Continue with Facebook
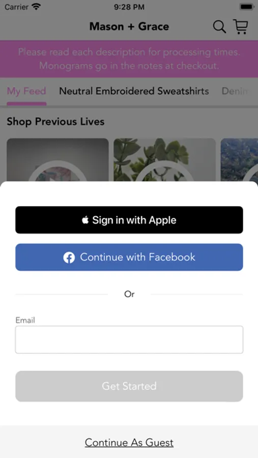Screen dimensions: 258x458 click(129, 257)
